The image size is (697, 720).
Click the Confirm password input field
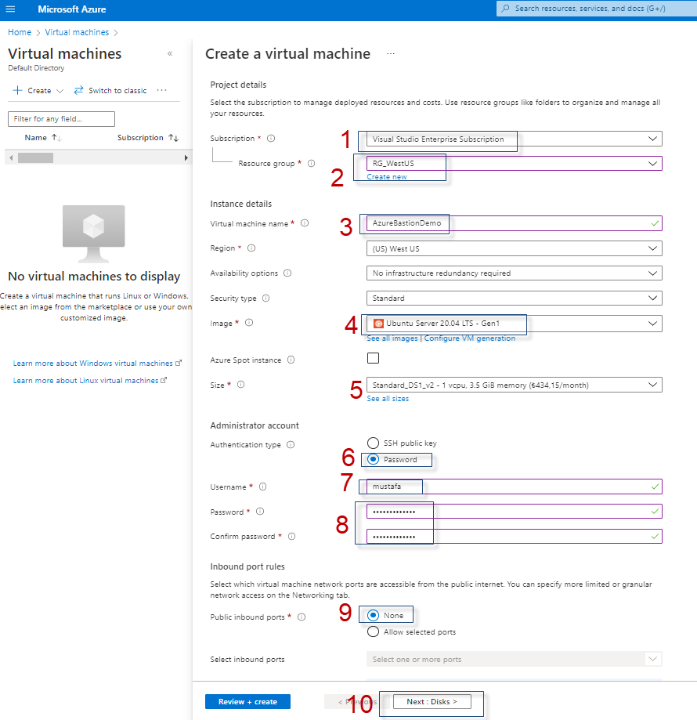coord(515,536)
